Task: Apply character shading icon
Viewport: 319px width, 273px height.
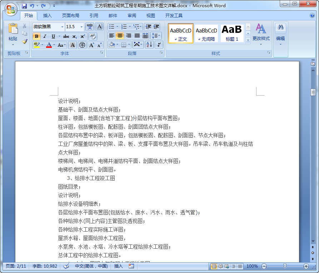Action: click(73, 45)
